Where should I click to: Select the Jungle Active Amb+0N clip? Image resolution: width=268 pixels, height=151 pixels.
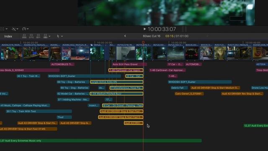click(x=116, y=82)
